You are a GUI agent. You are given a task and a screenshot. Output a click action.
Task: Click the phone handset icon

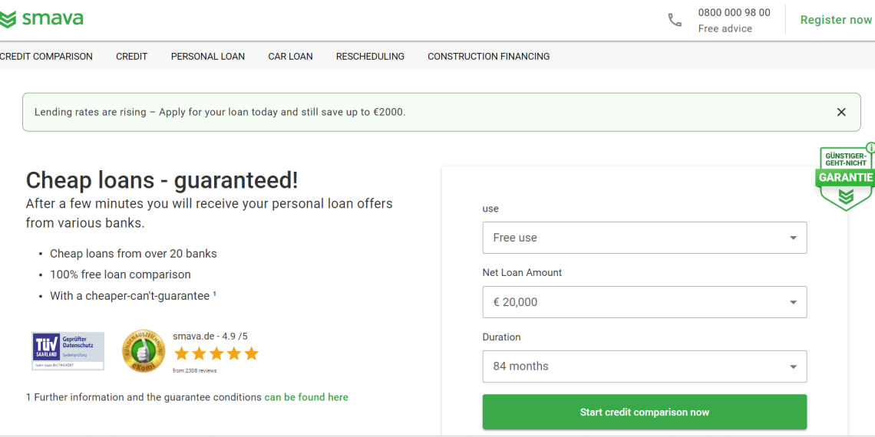(x=675, y=20)
